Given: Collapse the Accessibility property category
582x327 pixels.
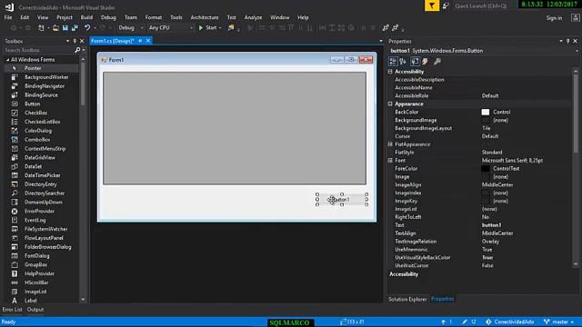Looking at the screenshot, I should point(390,72).
